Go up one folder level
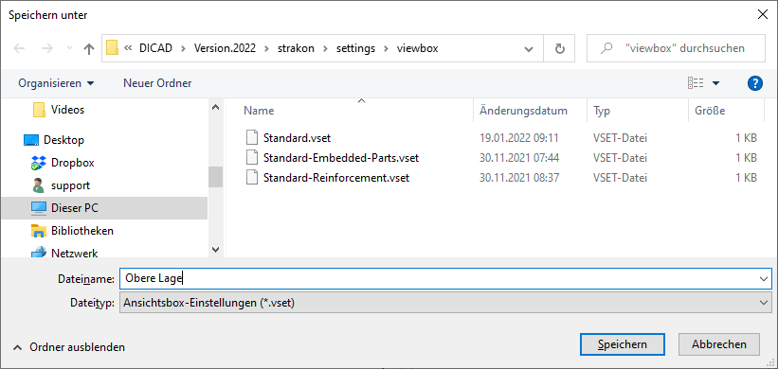This screenshot has height=369, width=778. (x=89, y=48)
